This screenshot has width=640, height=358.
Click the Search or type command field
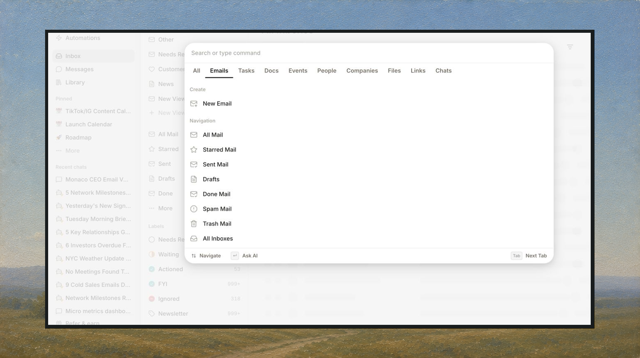point(369,53)
